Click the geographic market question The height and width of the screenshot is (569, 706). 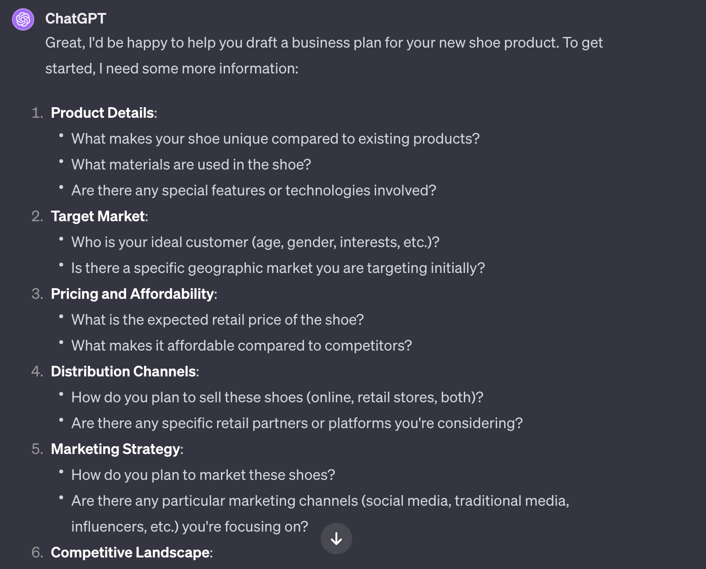(x=278, y=268)
